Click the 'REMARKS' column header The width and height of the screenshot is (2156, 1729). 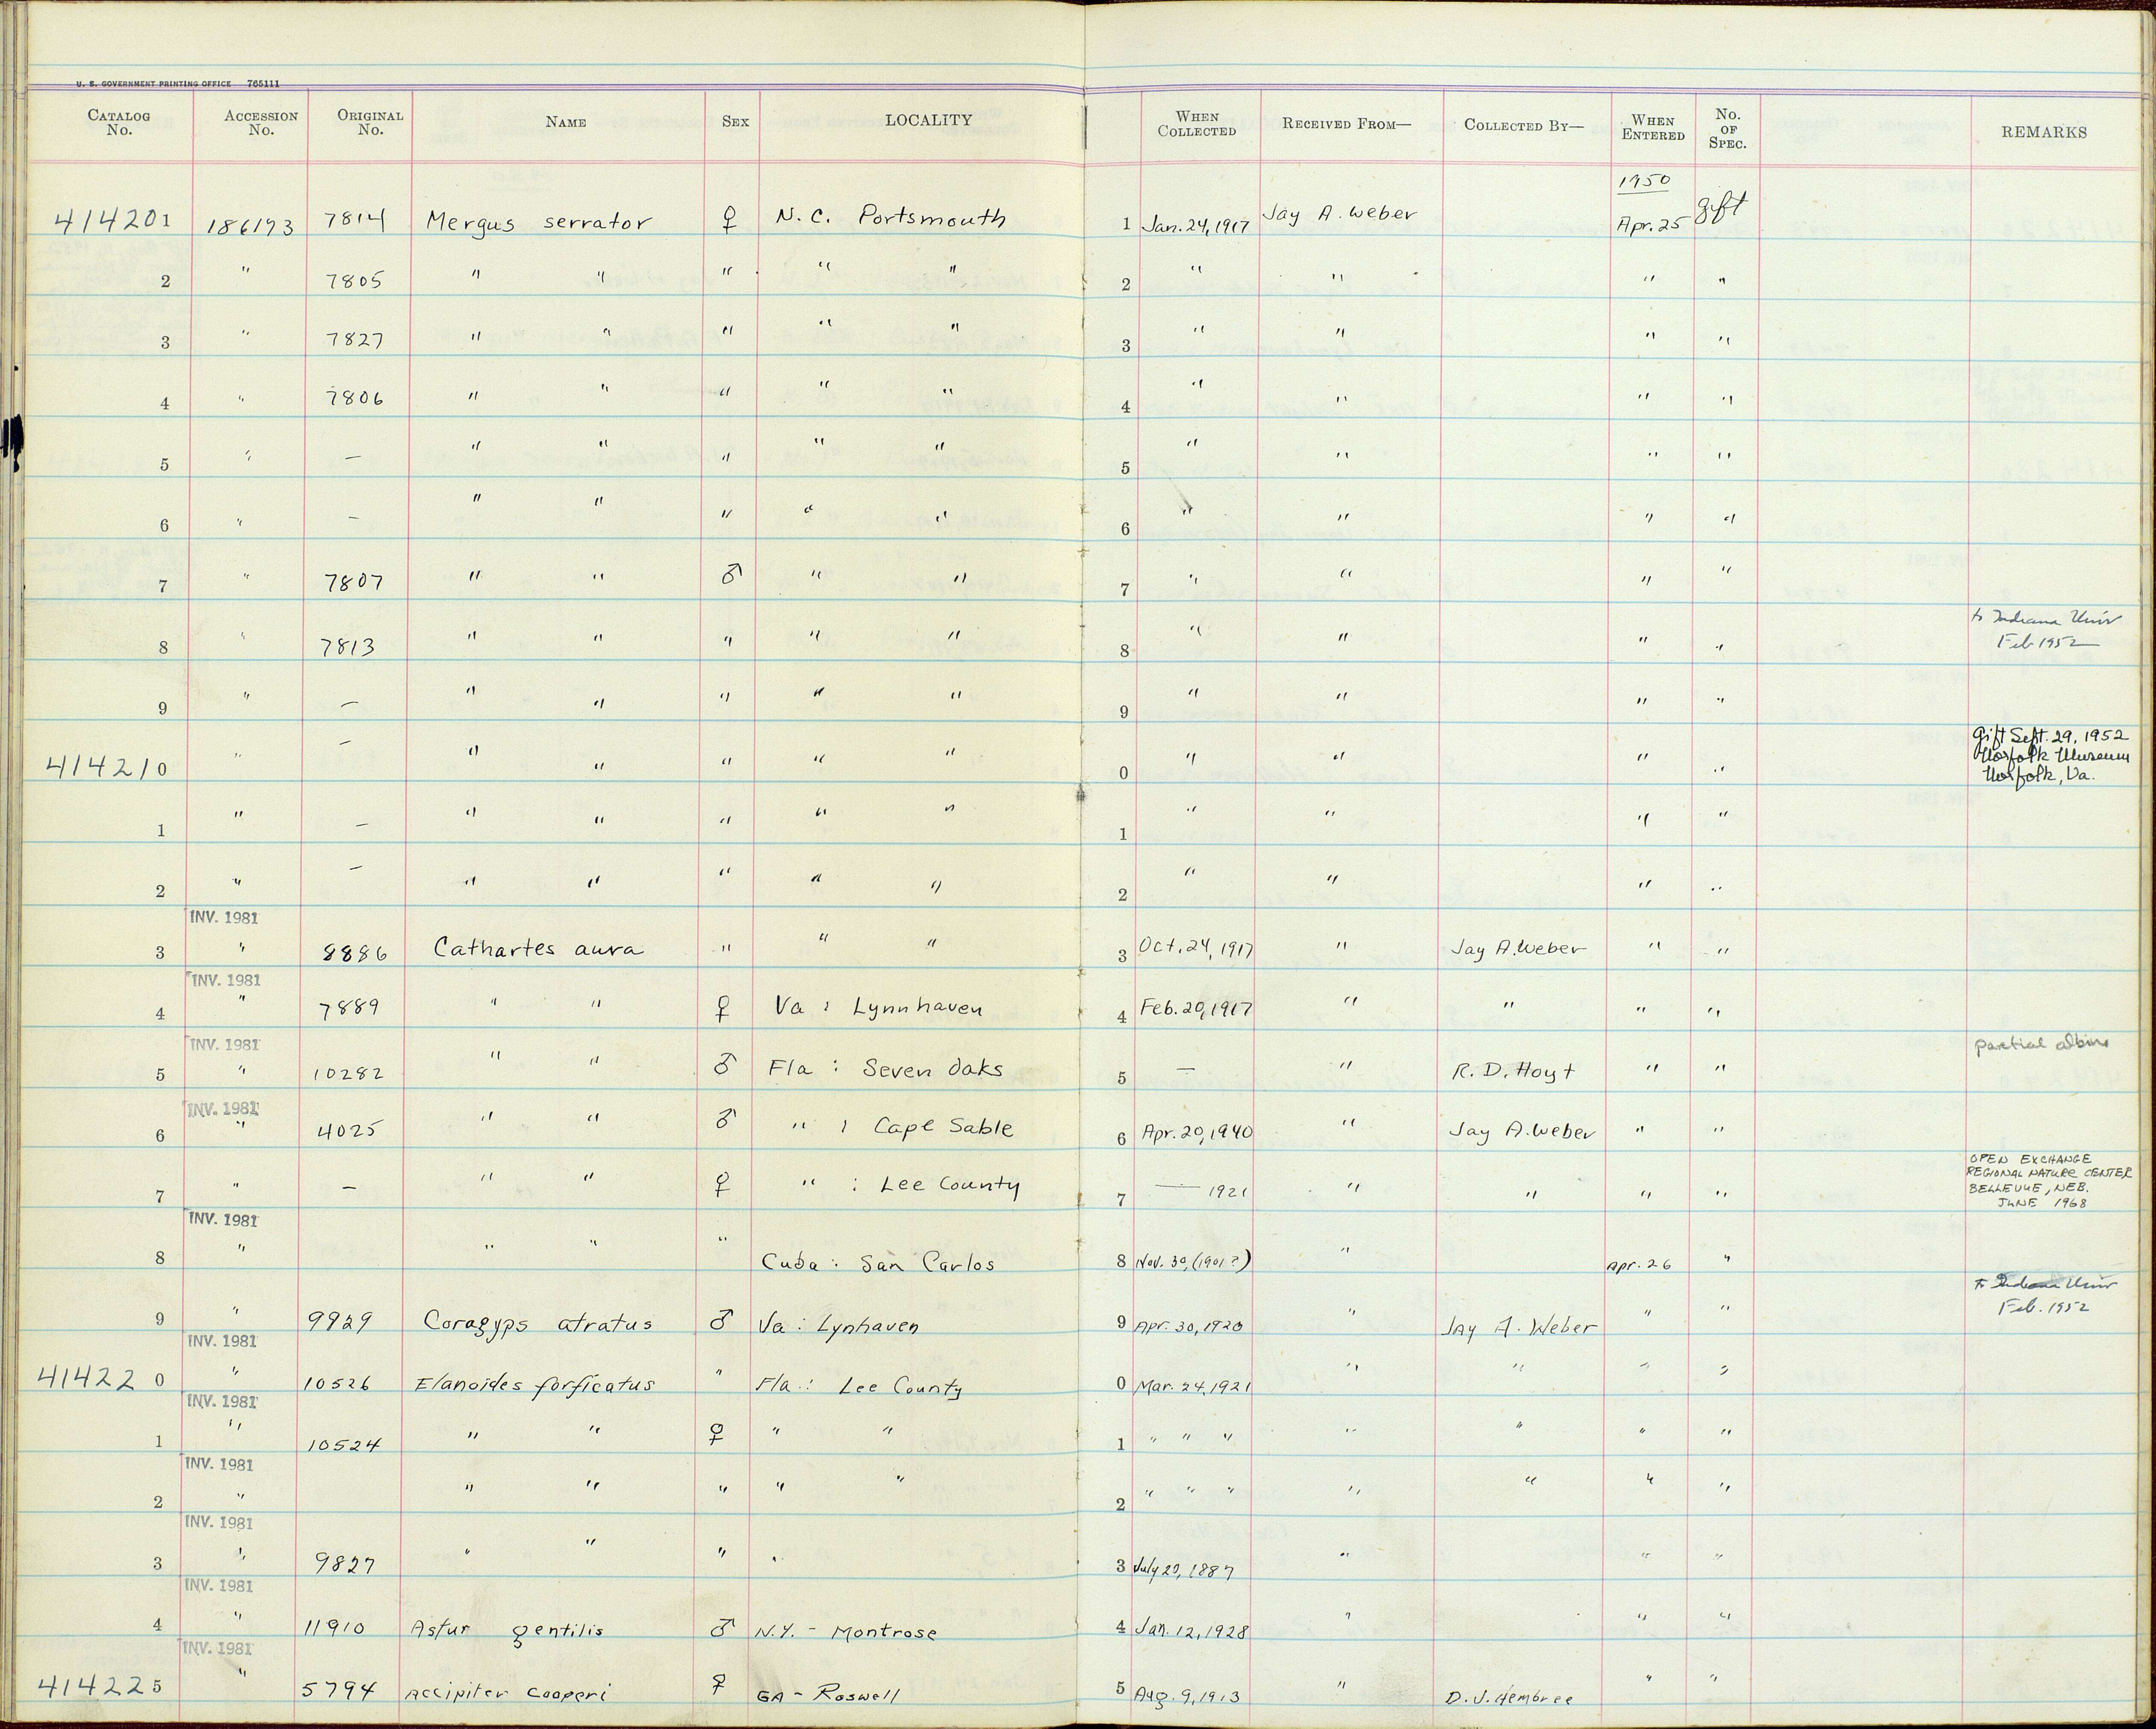[2044, 132]
